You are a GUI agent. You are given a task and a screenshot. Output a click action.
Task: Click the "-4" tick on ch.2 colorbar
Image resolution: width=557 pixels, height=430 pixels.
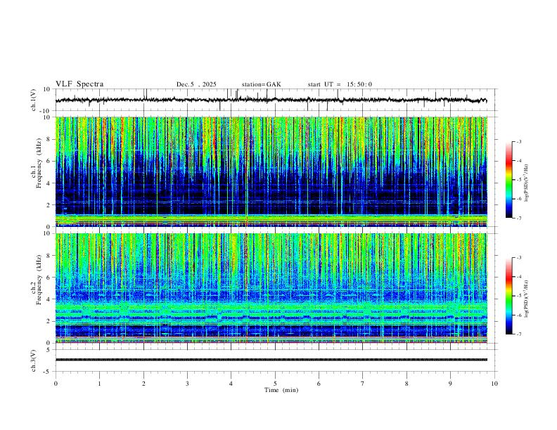(518, 277)
